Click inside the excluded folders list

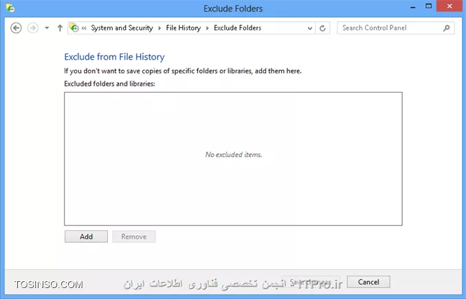(x=233, y=158)
